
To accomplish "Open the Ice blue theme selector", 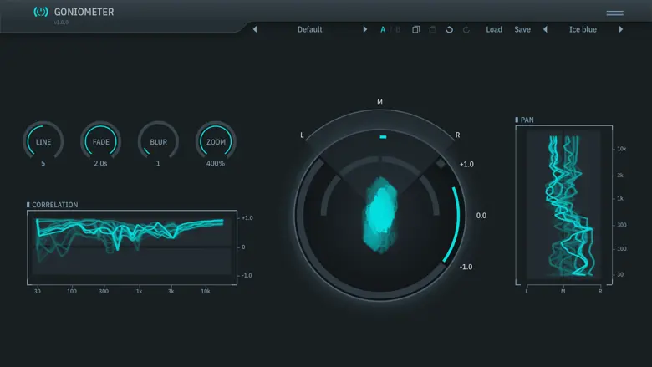I will tap(583, 29).
